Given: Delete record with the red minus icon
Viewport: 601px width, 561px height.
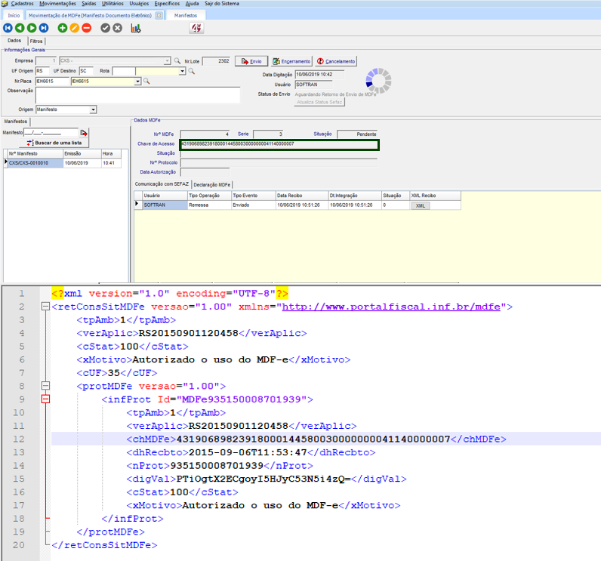Looking at the screenshot, I should tap(87, 28).
